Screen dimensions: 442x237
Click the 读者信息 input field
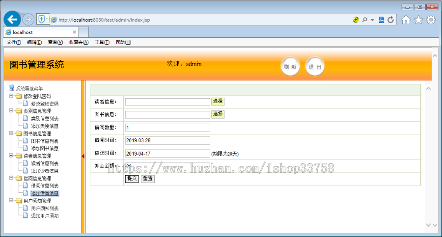click(167, 102)
